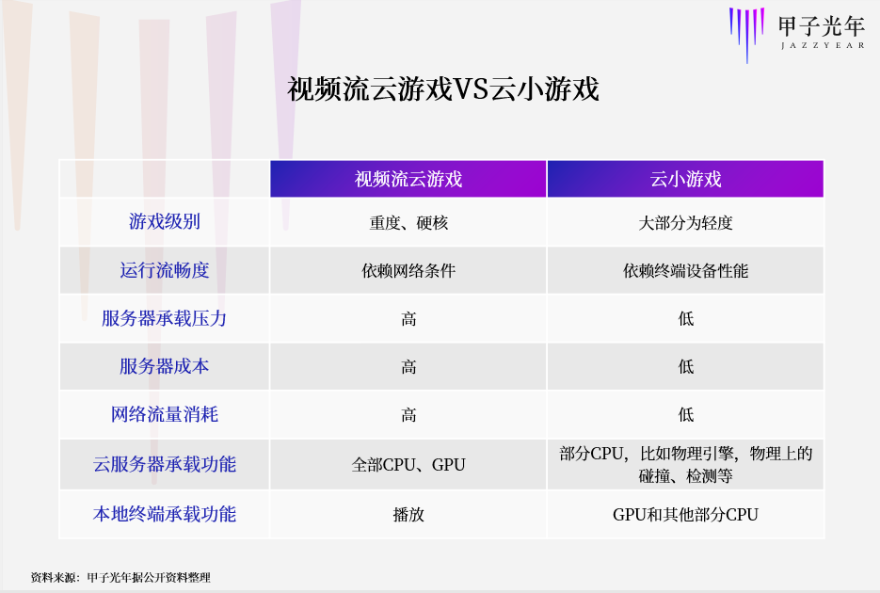Select the 视频流云游戏 column header
Viewport: 880px width, 593px height.
408,178
